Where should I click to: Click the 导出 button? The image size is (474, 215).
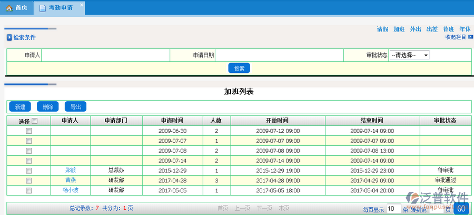75,107
